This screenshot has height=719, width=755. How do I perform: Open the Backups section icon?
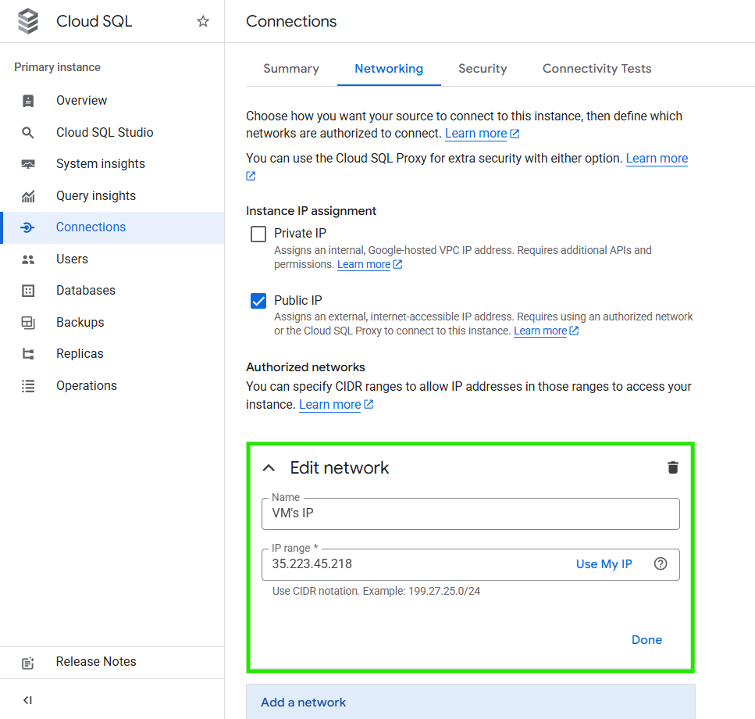28,322
